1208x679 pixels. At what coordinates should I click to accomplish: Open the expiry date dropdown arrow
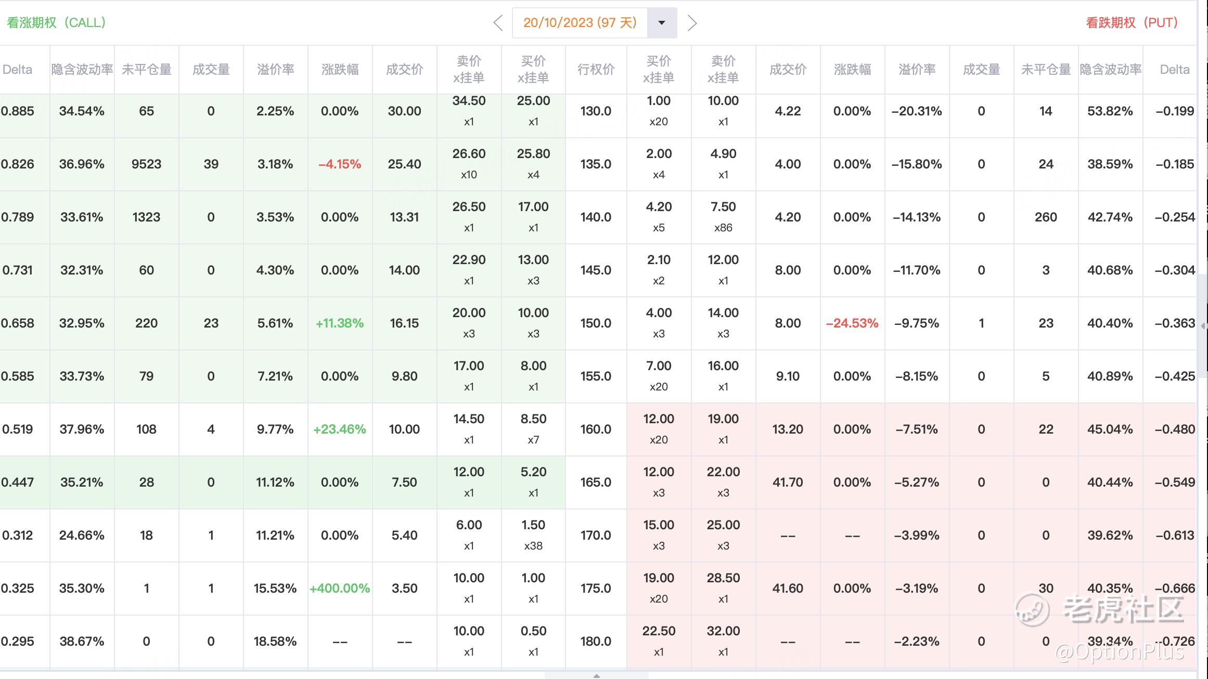662,23
